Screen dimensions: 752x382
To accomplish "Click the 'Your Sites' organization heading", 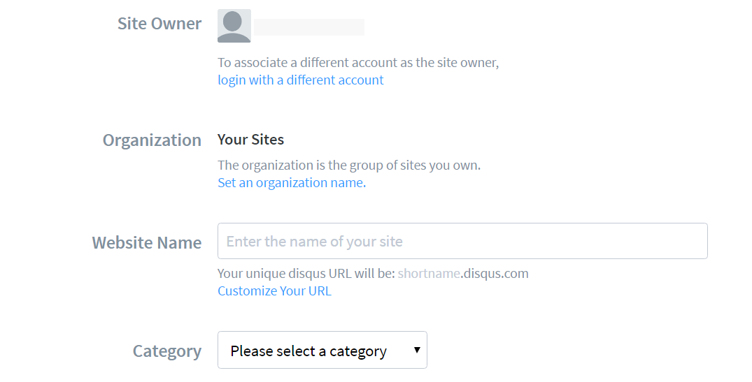I will click(x=250, y=140).
